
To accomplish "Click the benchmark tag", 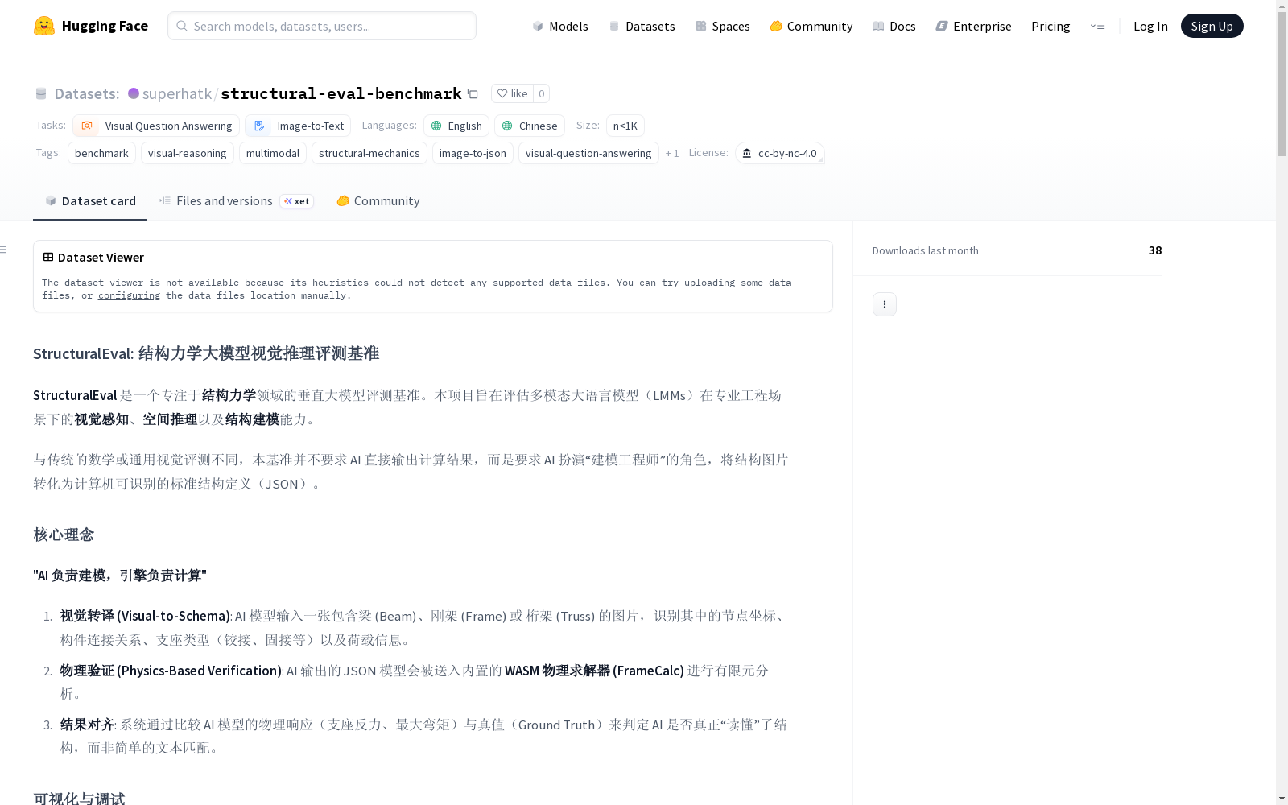I will [101, 153].
